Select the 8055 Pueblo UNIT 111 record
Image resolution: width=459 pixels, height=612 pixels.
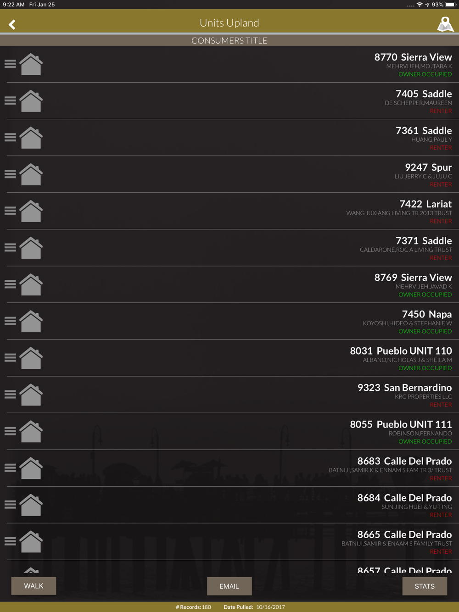click(x=229, y=431)
